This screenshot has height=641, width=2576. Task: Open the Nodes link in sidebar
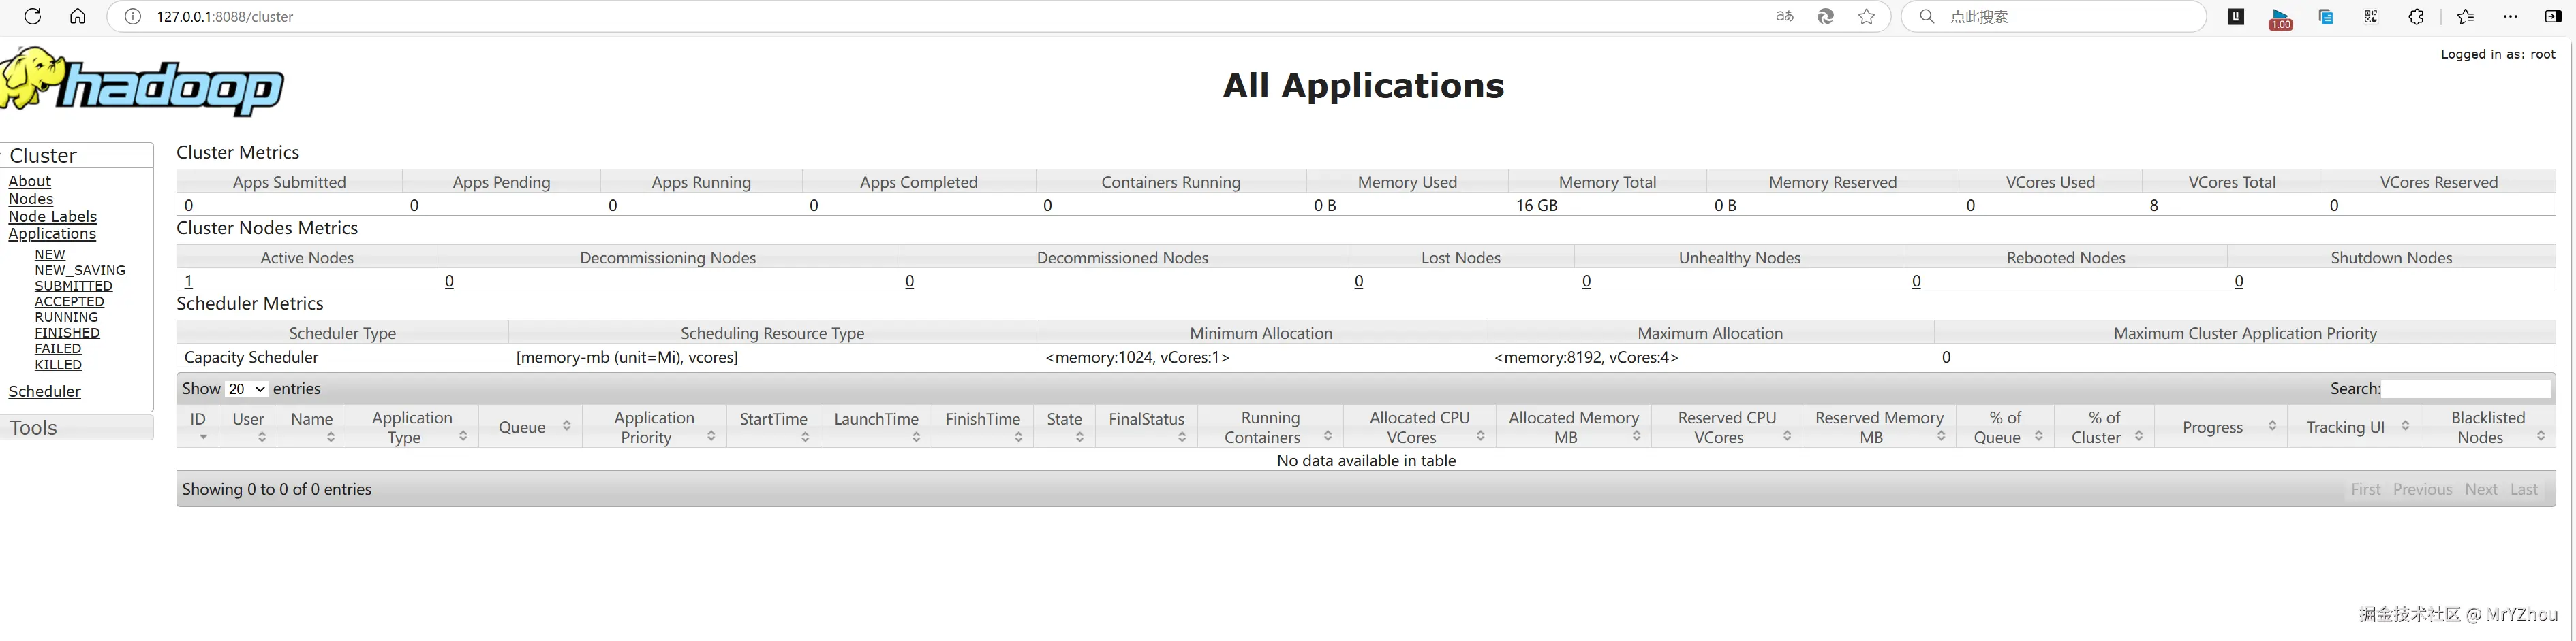[31, 199]
